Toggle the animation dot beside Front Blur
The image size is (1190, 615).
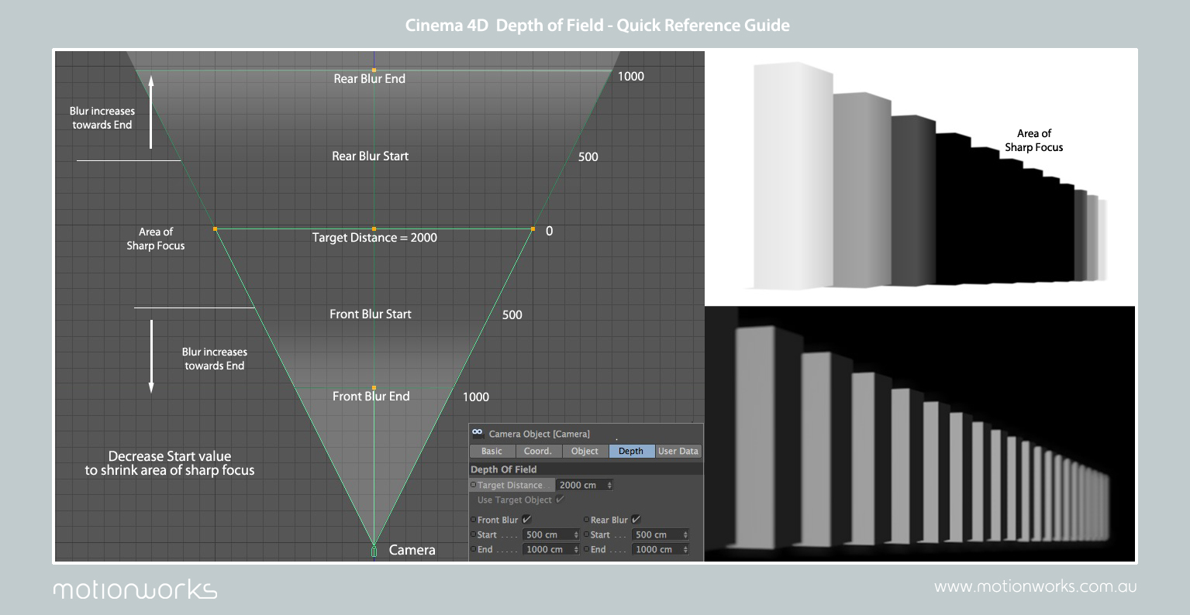coord(474,520)
